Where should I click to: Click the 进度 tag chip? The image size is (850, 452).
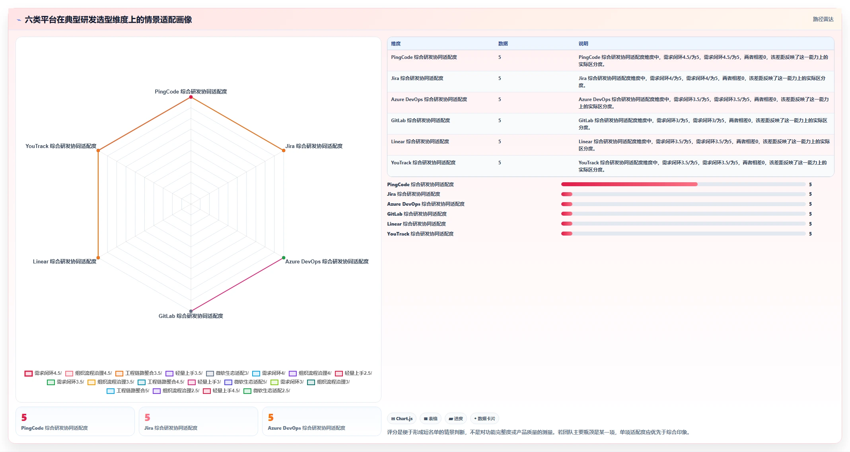[456, 419]
